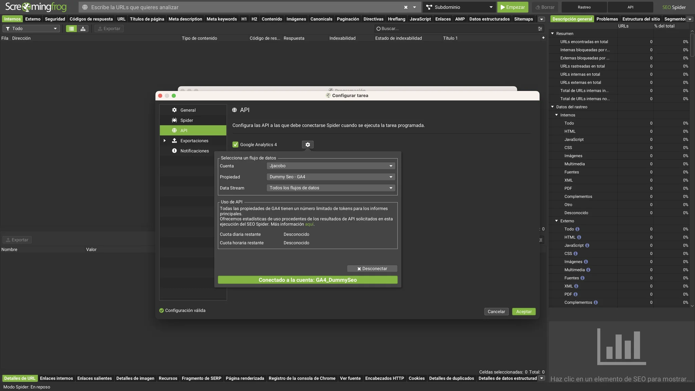Click info icon next to Externo Fuentes
The width and height of the screenshot is (695, 391).
pyautogui.click(x=582, y=278)
